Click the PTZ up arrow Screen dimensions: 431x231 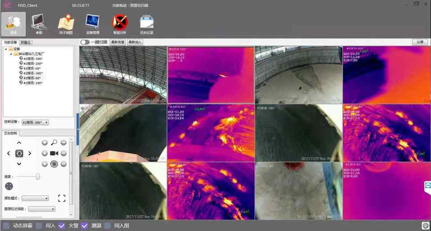(19, 143)
